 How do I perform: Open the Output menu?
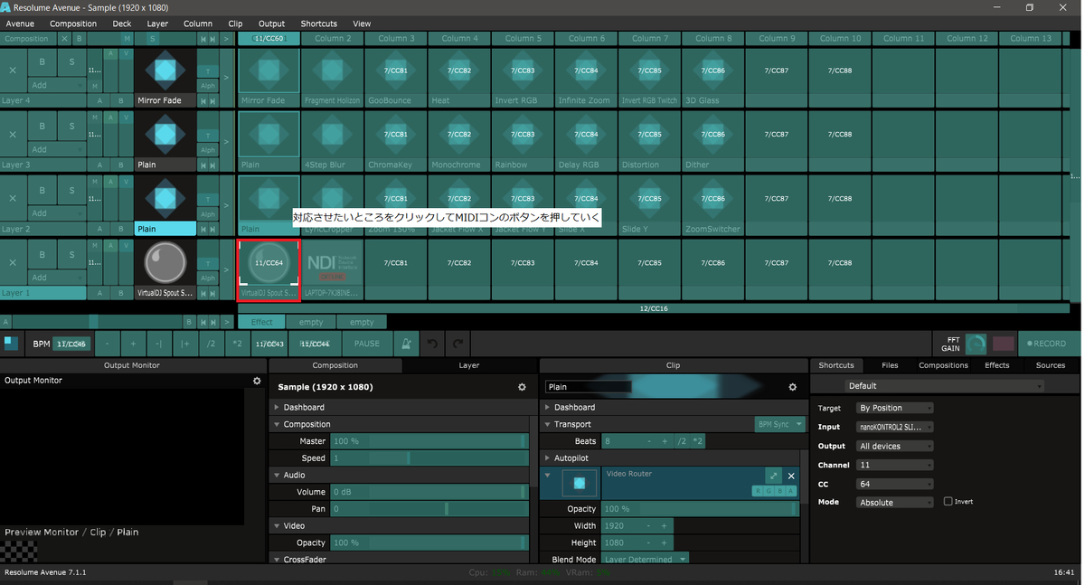[271, 24]
